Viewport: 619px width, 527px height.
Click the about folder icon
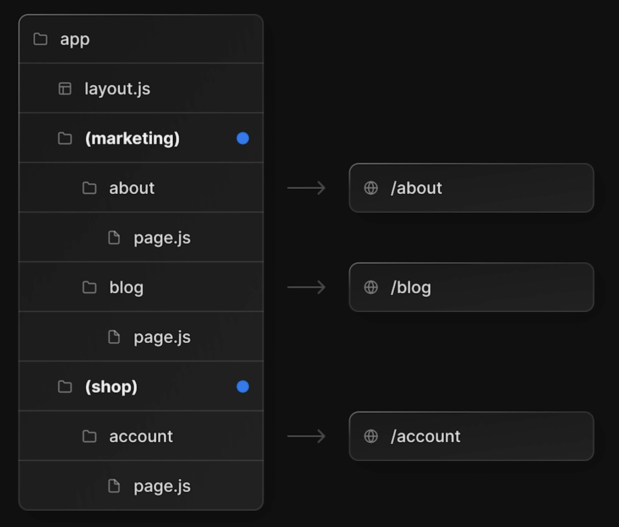pyautogui.click(x=89, y=188)
